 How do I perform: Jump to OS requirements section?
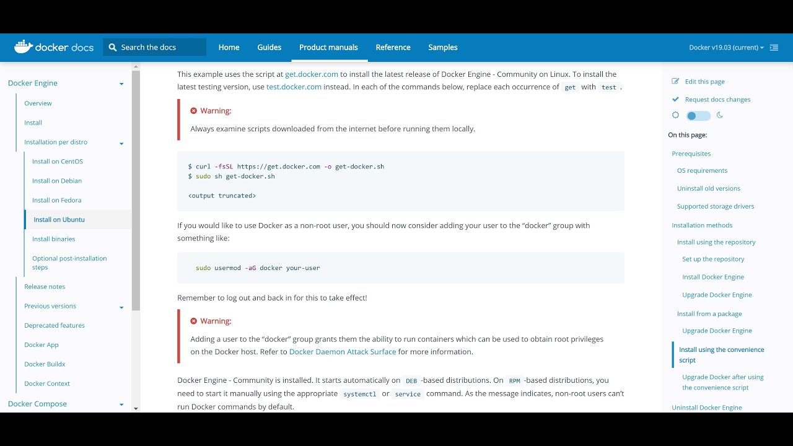tap(702, 170)
